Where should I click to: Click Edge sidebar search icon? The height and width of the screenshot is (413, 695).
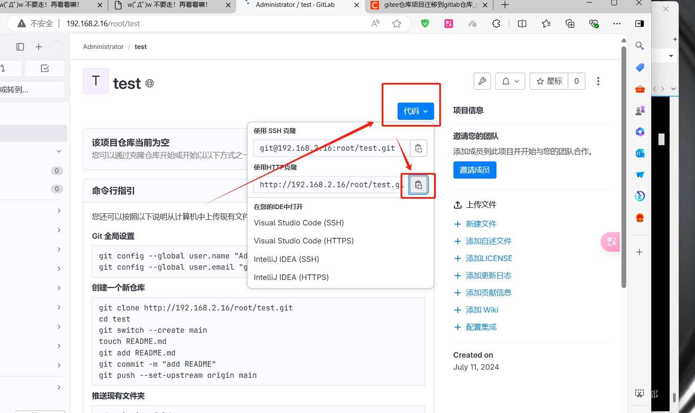coord(640,46)
